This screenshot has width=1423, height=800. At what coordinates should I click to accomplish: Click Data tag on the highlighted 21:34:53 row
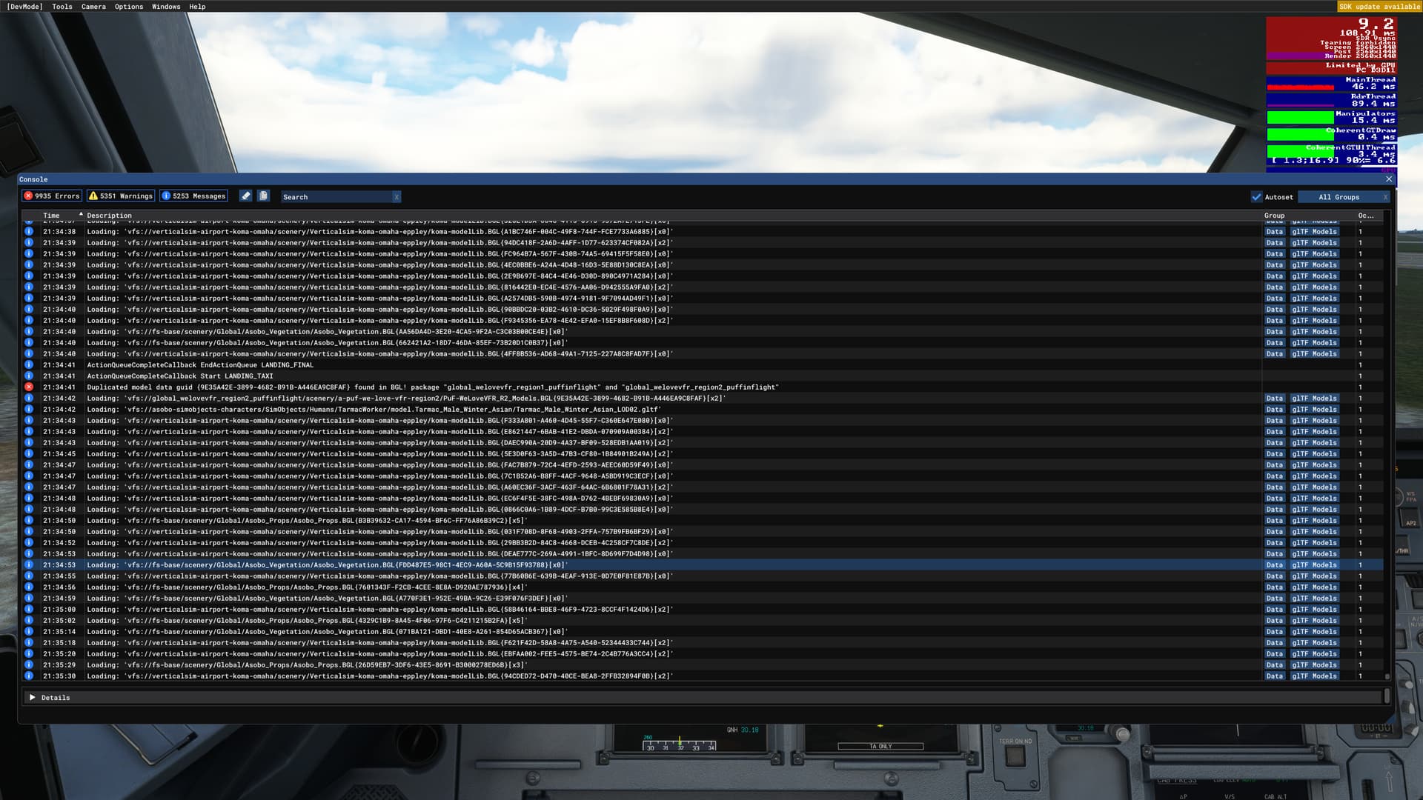click(1274, 565)
